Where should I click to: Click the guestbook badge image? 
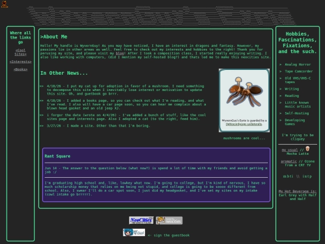(134, 233)
